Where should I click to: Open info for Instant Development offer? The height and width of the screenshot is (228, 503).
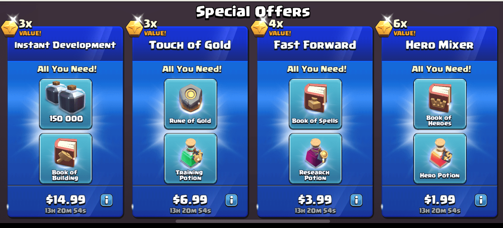pyautogui.click(x=106, y=200)
